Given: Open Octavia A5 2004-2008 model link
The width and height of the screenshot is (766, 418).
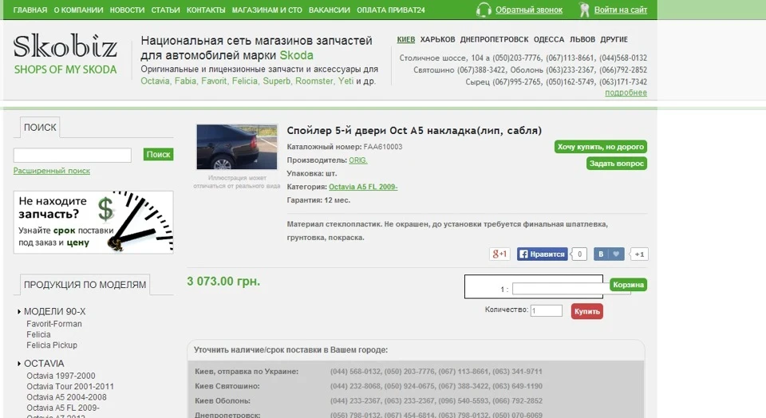Looking at the screenshot, I should tap(66, 397).
